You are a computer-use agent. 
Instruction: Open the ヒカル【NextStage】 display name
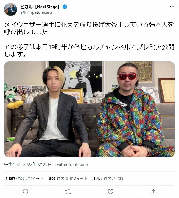click(x=40, y=7)
